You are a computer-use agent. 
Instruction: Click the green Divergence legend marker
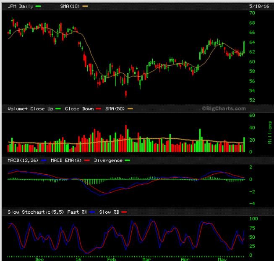coord(127,160)
